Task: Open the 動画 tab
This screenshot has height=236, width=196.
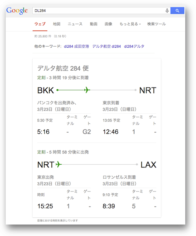Action: pyautogui.click(x=94, y=24)
